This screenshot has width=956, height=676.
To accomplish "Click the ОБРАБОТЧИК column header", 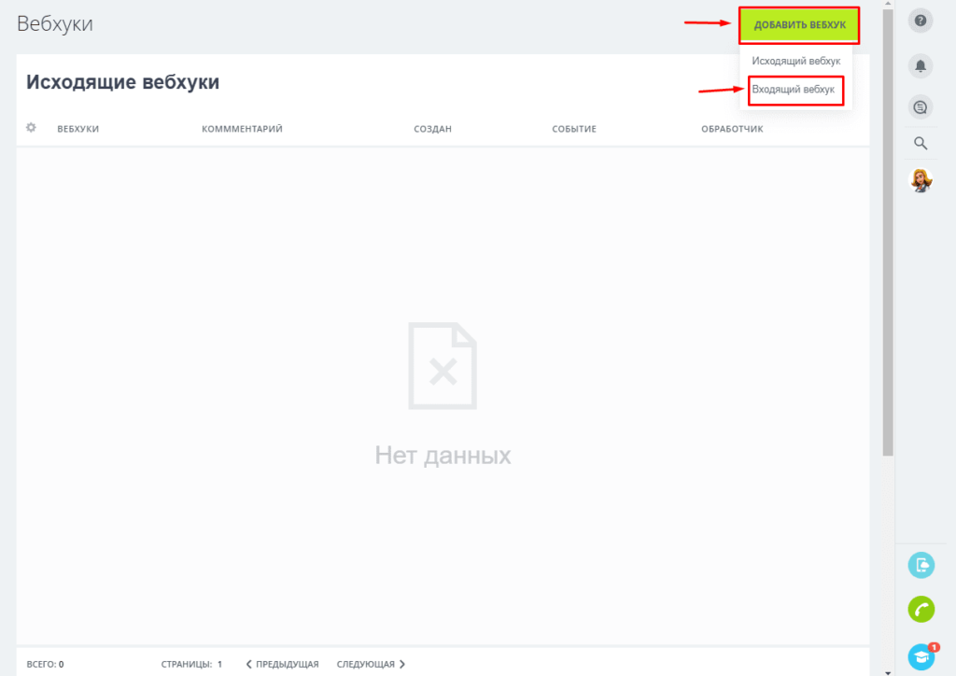I will (732, 128).
